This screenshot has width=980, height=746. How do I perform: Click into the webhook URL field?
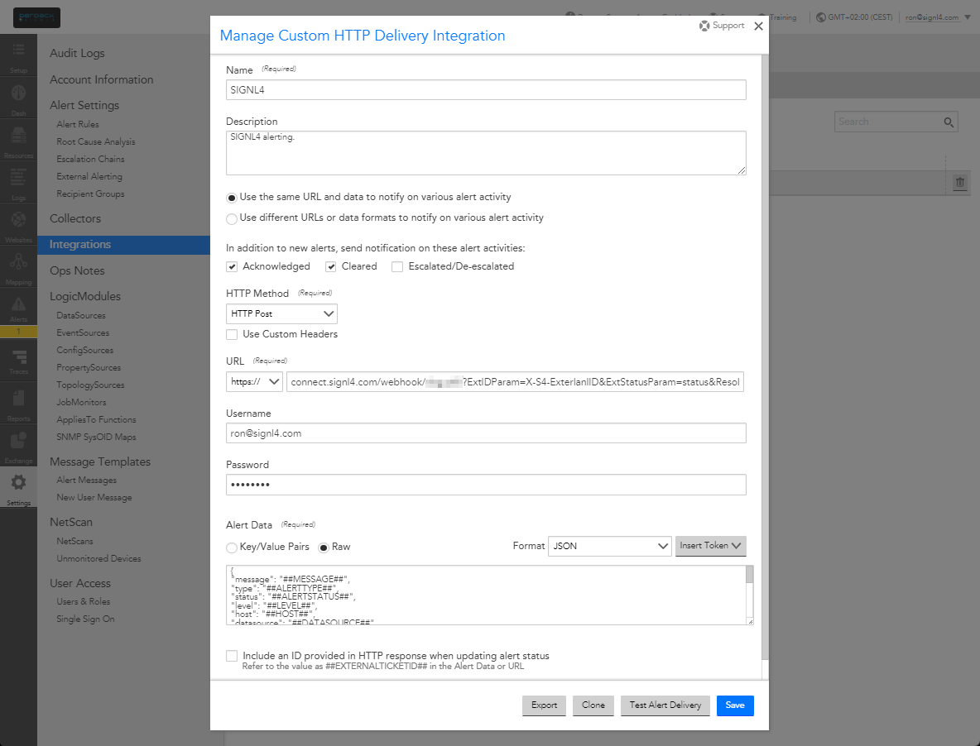[x=515, y=381]
